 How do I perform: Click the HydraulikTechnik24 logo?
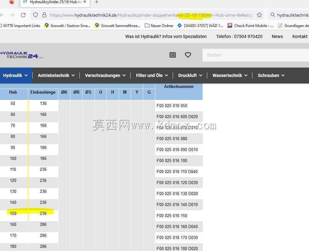click(x=21, y=55)
